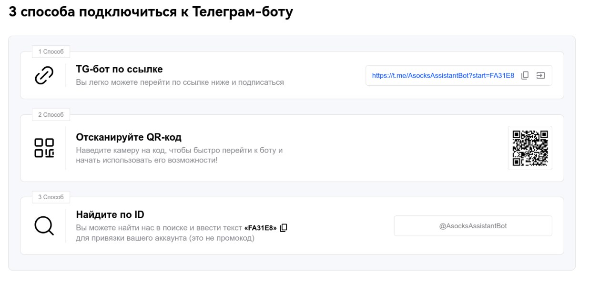This screenshot has width=610, height=284.
Task: Click the page title about Телеграм-боту
Action: pyautogui.click(x=151, y=12)
